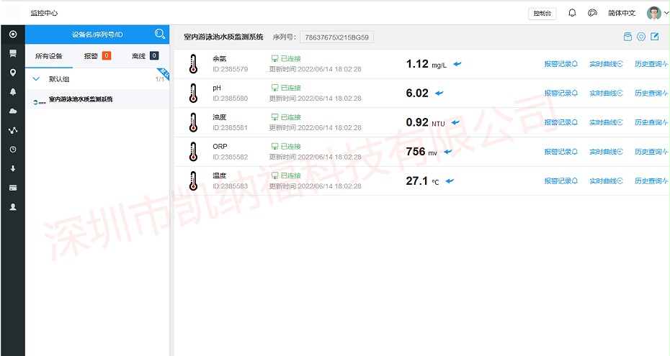Open the 简体中文 language selector
This screenshot has height=356, width=670.
(x=622, y=13)
